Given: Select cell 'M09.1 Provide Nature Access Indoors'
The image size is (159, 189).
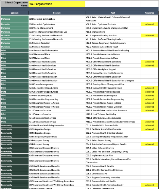Looking at the screenshot, I should coord(113,103).
